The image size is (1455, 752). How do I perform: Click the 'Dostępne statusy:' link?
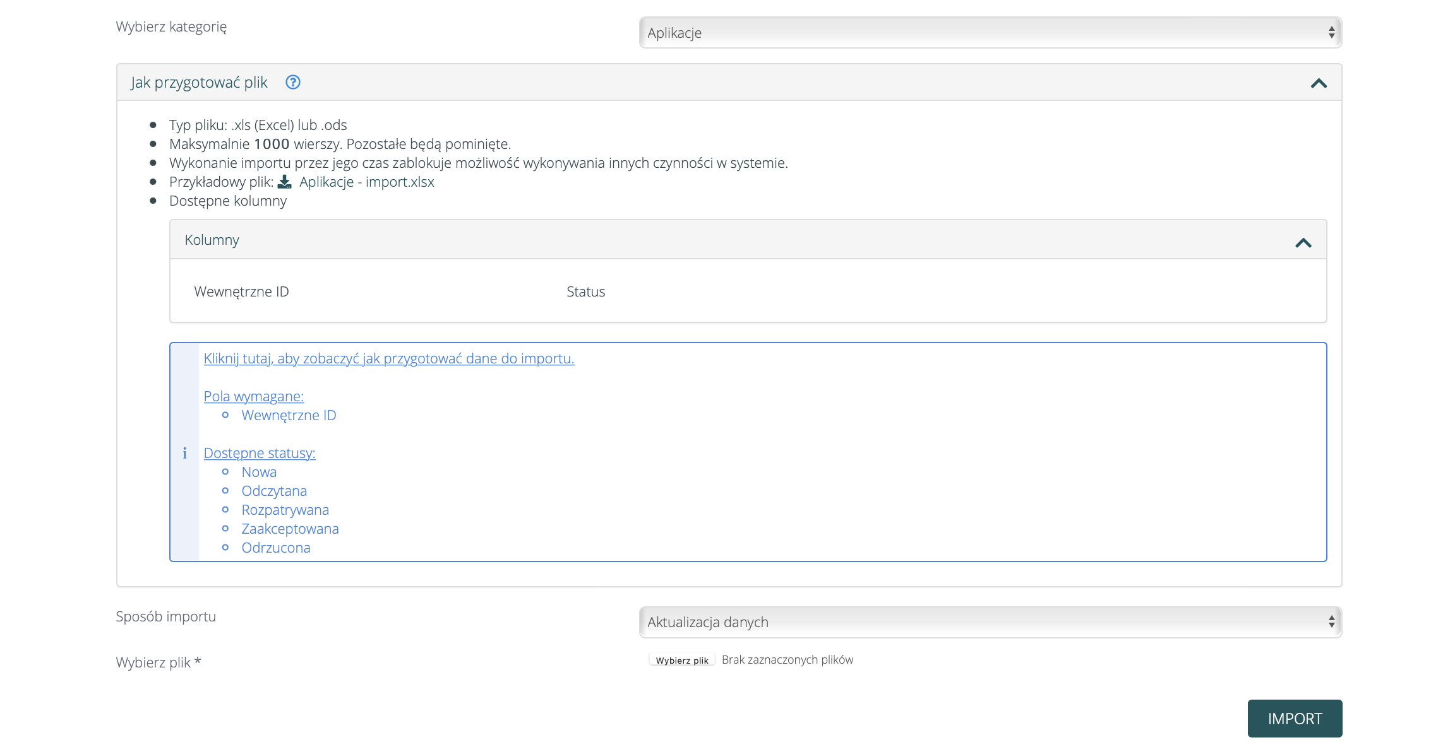tap(259, 453)
